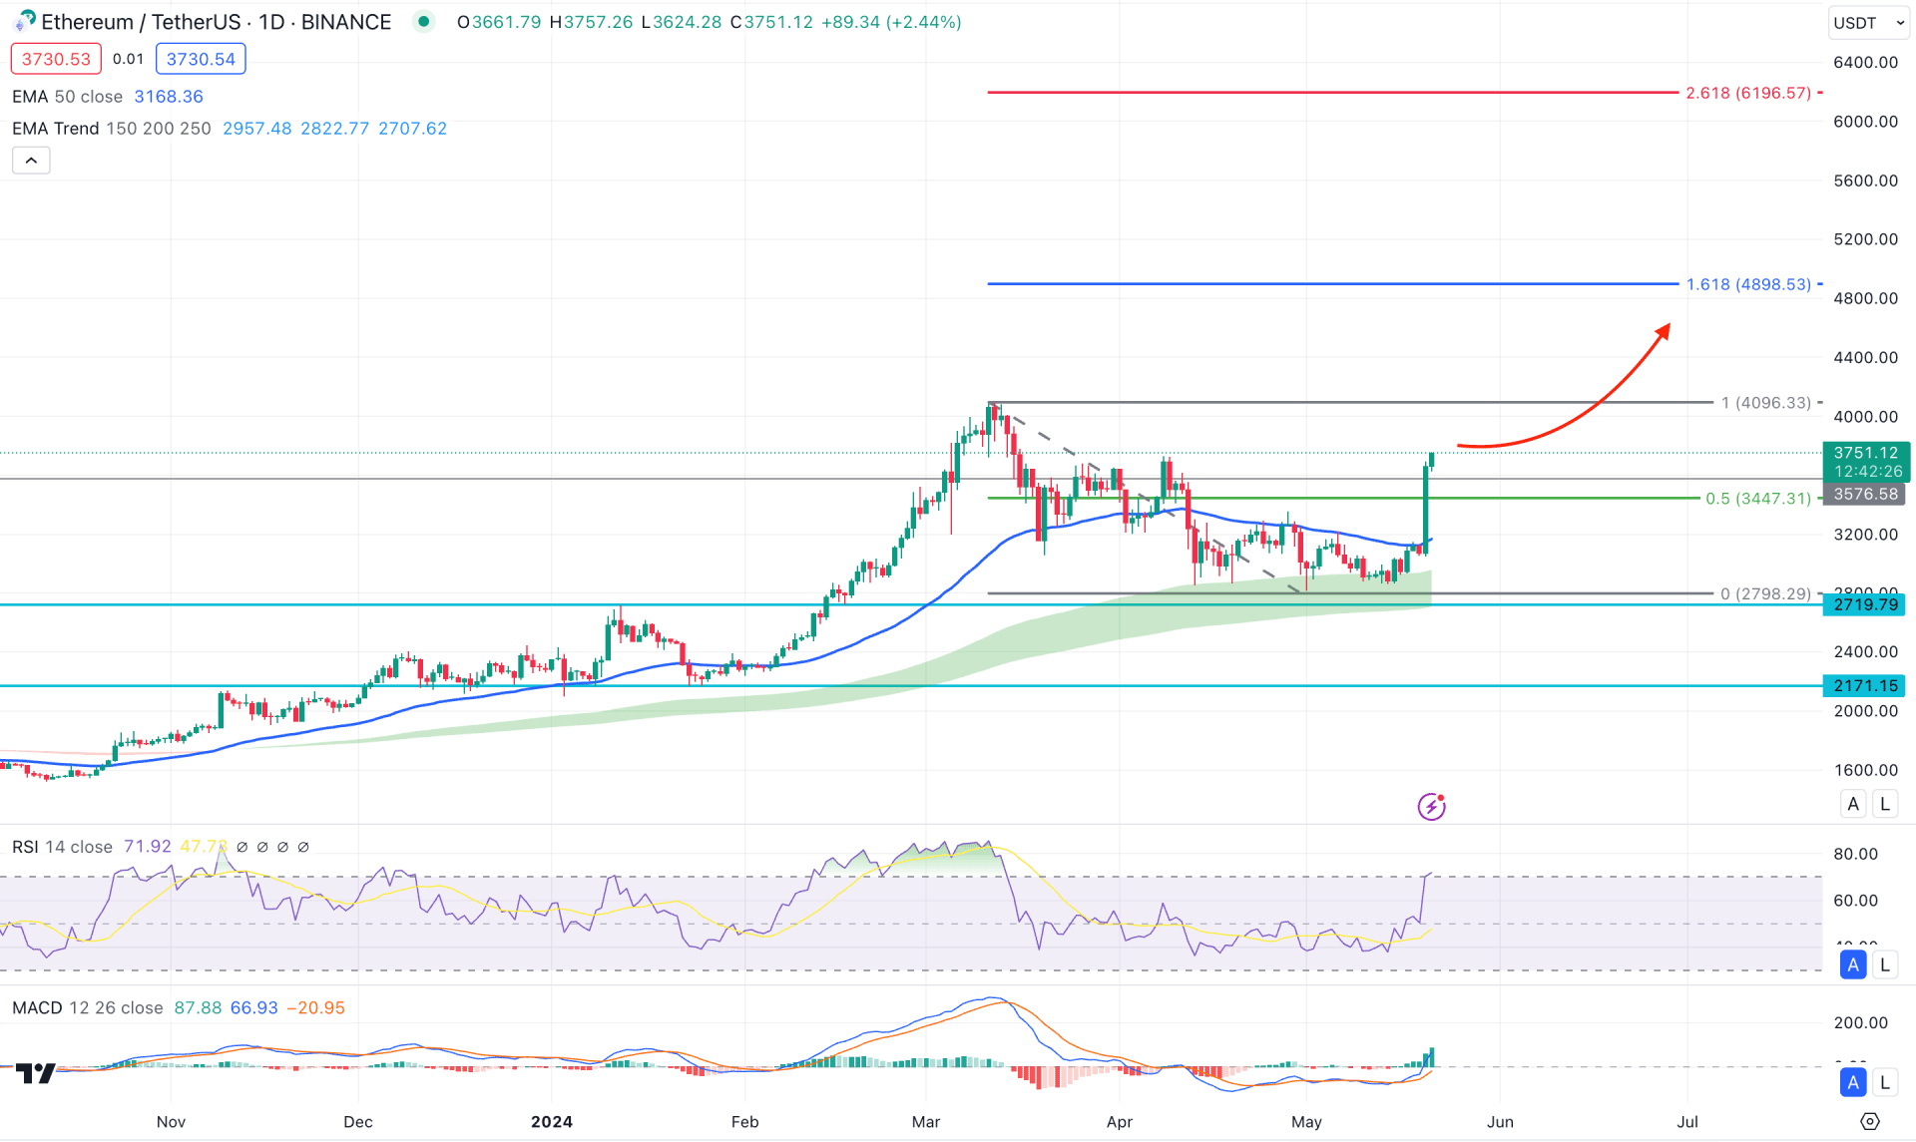This screenshot has width=1916, height=1142.
Task: Click the blue buy price 3730.54 button
Action: tap(201, 59)
